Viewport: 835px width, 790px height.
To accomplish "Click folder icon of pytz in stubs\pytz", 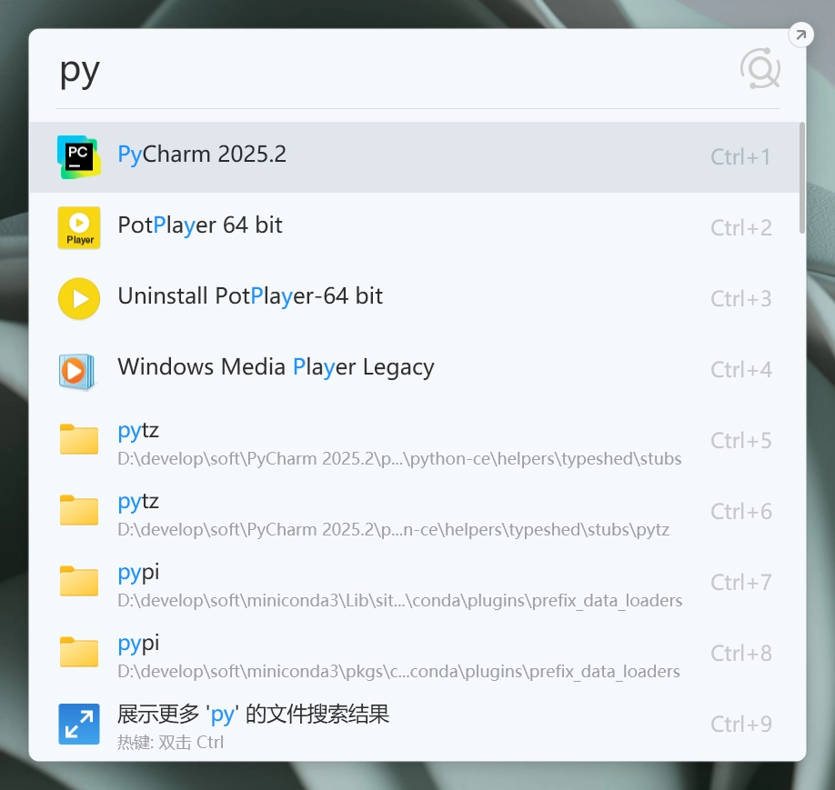I will click(79, 511).
